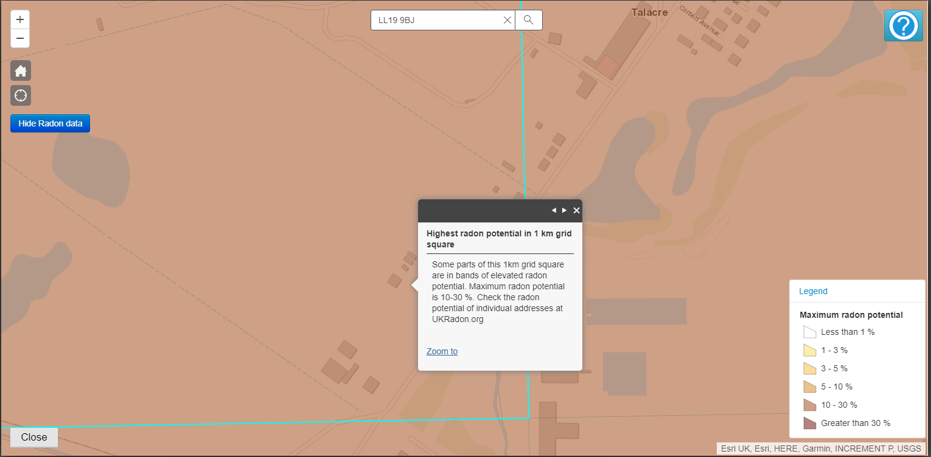Click the Talacre place label on map
The height and width of the screenshot is (457, 931).
click(x=649, y=12)
